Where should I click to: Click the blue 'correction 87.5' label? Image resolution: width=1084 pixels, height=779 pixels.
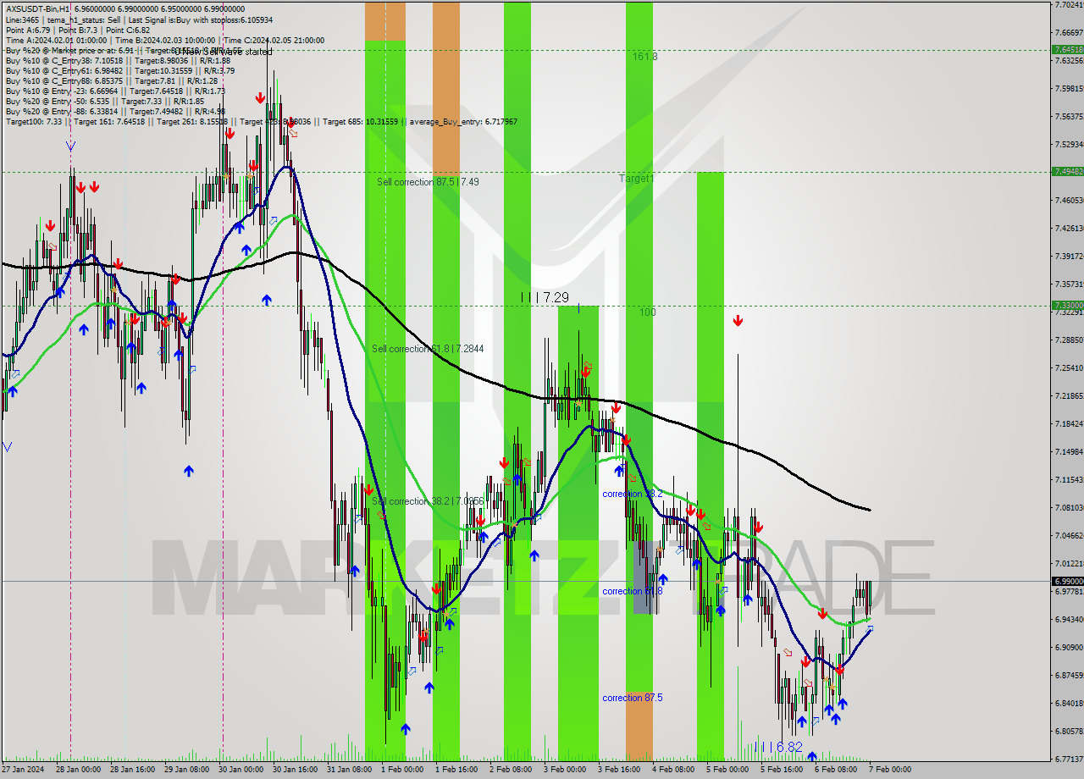(632, 698)
